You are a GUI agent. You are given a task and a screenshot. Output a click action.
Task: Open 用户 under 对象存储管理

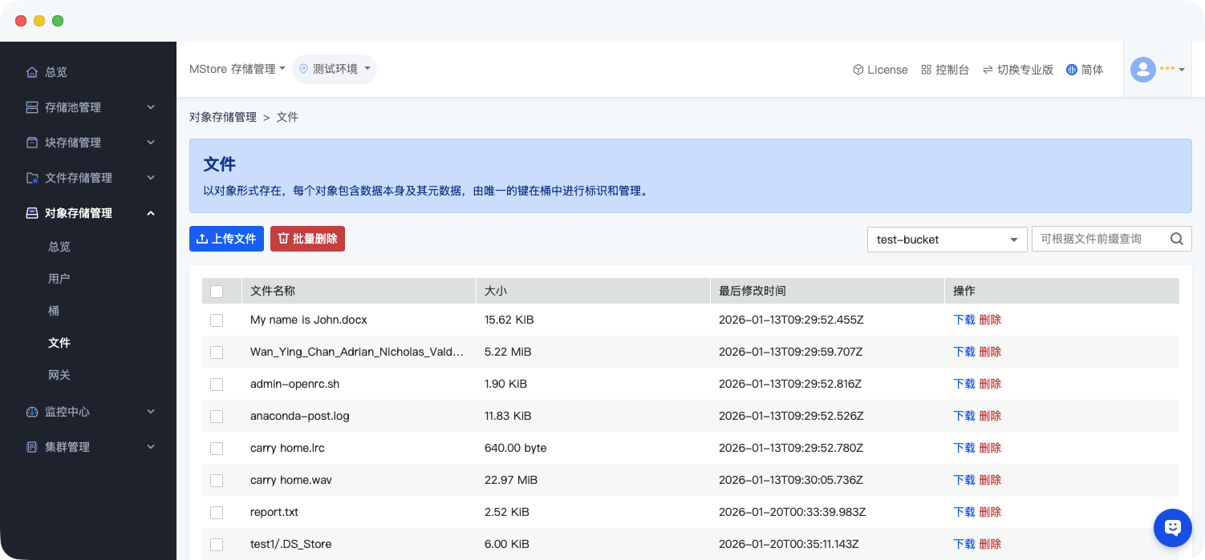59,279
